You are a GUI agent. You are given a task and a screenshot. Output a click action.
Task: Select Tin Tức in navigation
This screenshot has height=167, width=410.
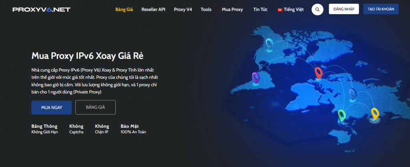tap(260, 9)
